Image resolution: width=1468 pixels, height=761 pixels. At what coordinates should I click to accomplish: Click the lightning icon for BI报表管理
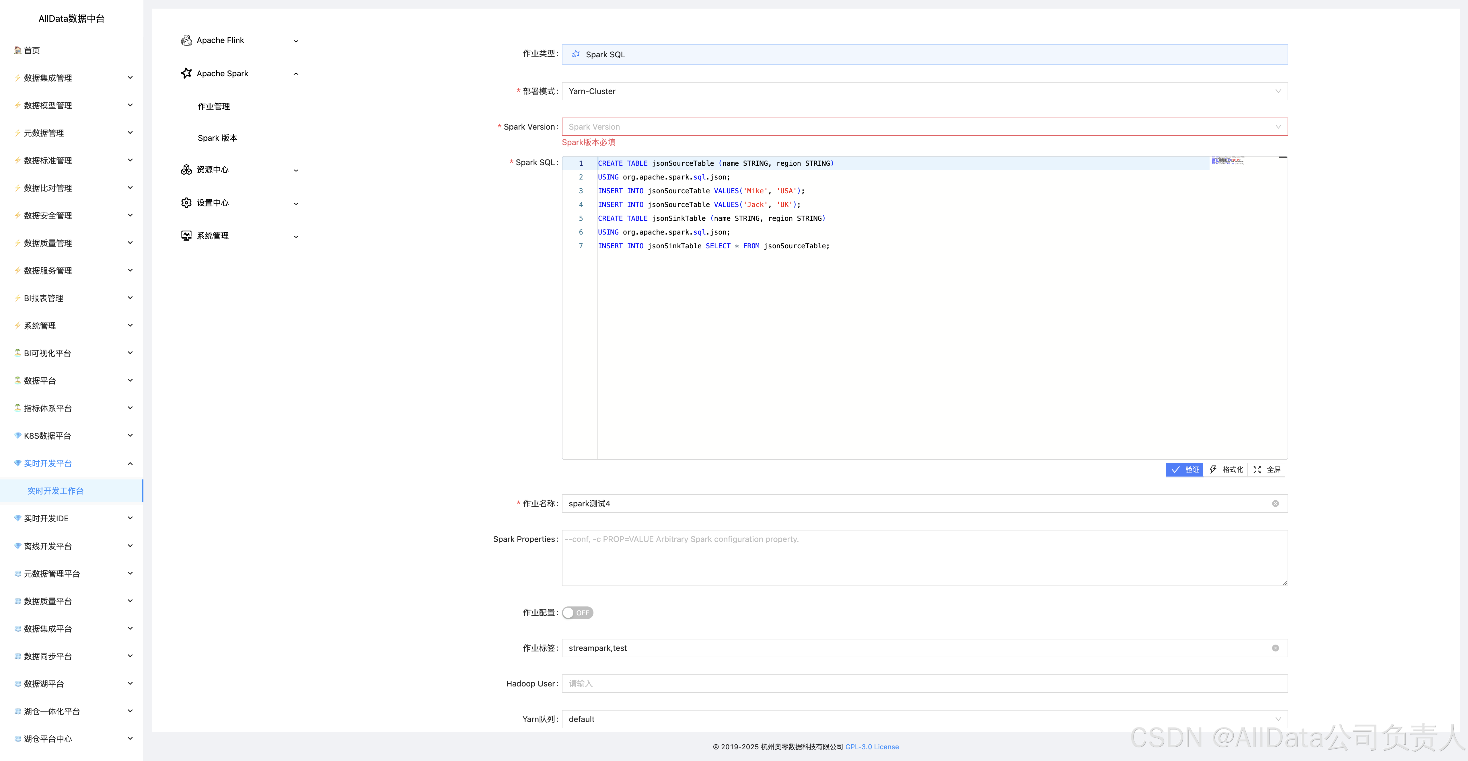(x=18, y=298)
